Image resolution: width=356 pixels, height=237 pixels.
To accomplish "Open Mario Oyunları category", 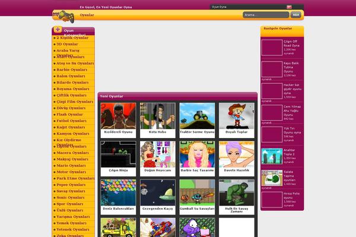I will coord(71,165).
